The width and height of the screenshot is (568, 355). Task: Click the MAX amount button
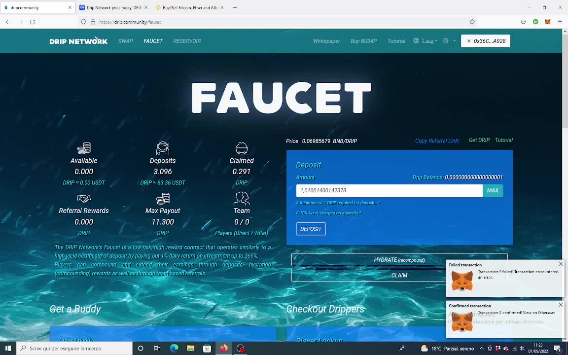493,190
